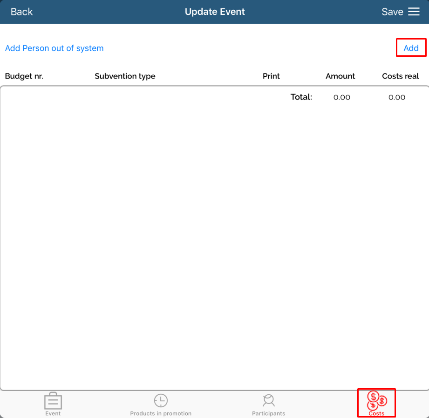Screen dimensions: 429x418
Task: Select the Costs coins icon
Action: (376, 399)
